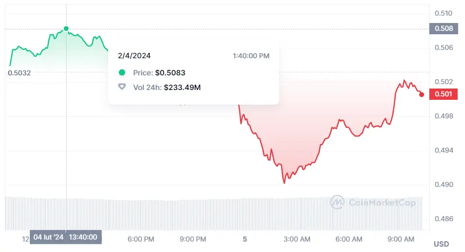Click the $0.5083 price value in tooltip
The width and height of the screenshot is (465, 252).
click(170, 73)
